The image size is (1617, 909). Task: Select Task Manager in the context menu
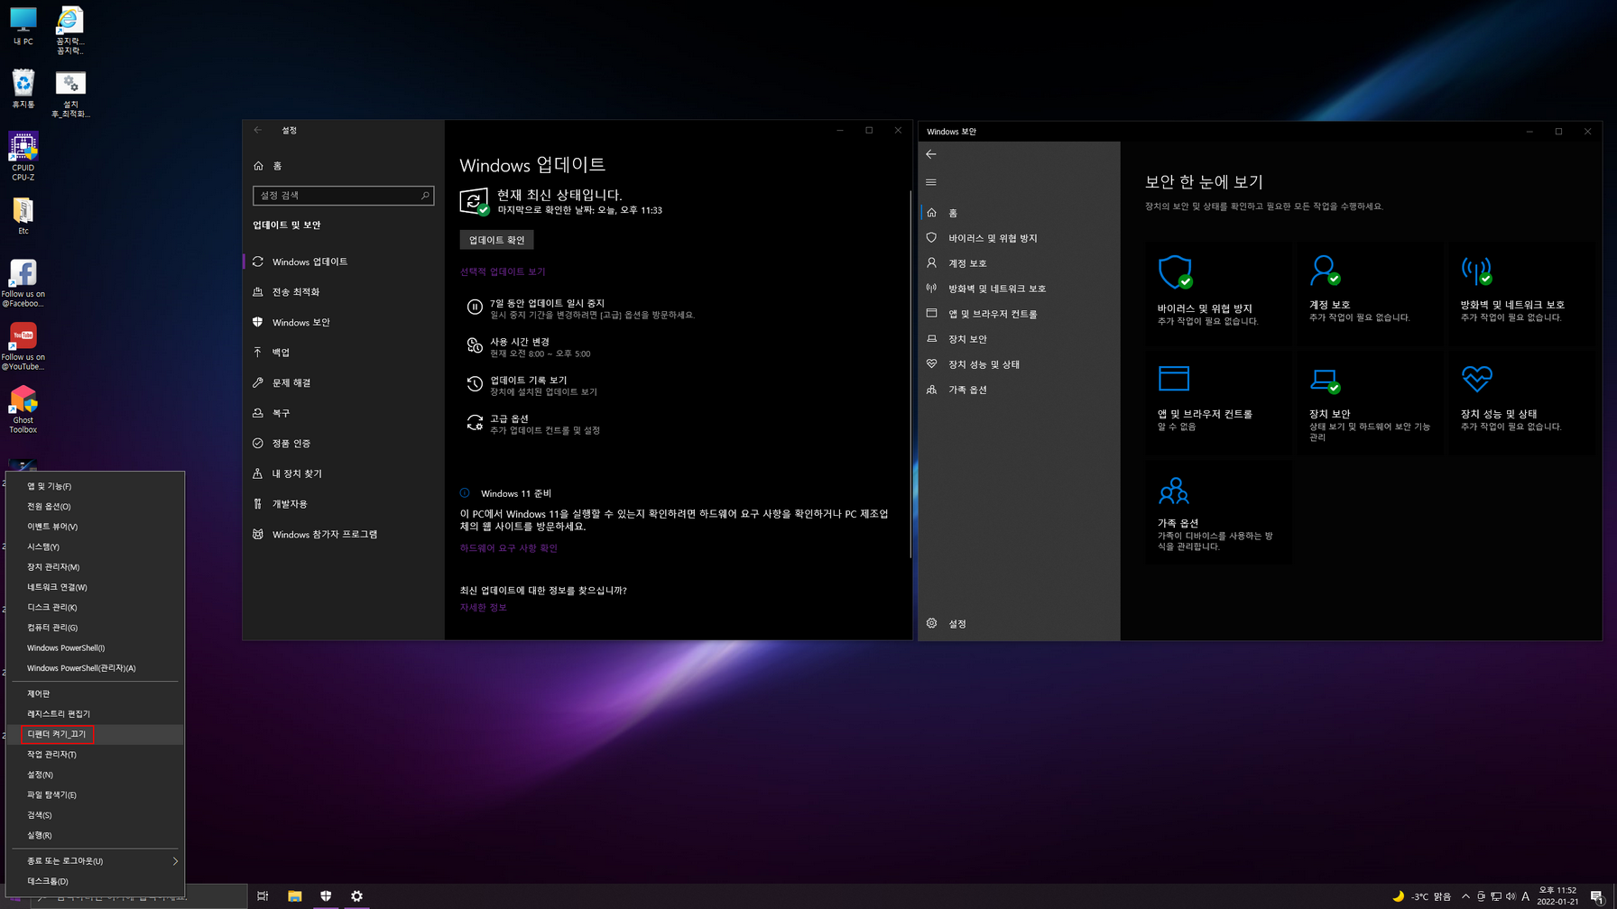pyautogui.click(x=96, y=754)
